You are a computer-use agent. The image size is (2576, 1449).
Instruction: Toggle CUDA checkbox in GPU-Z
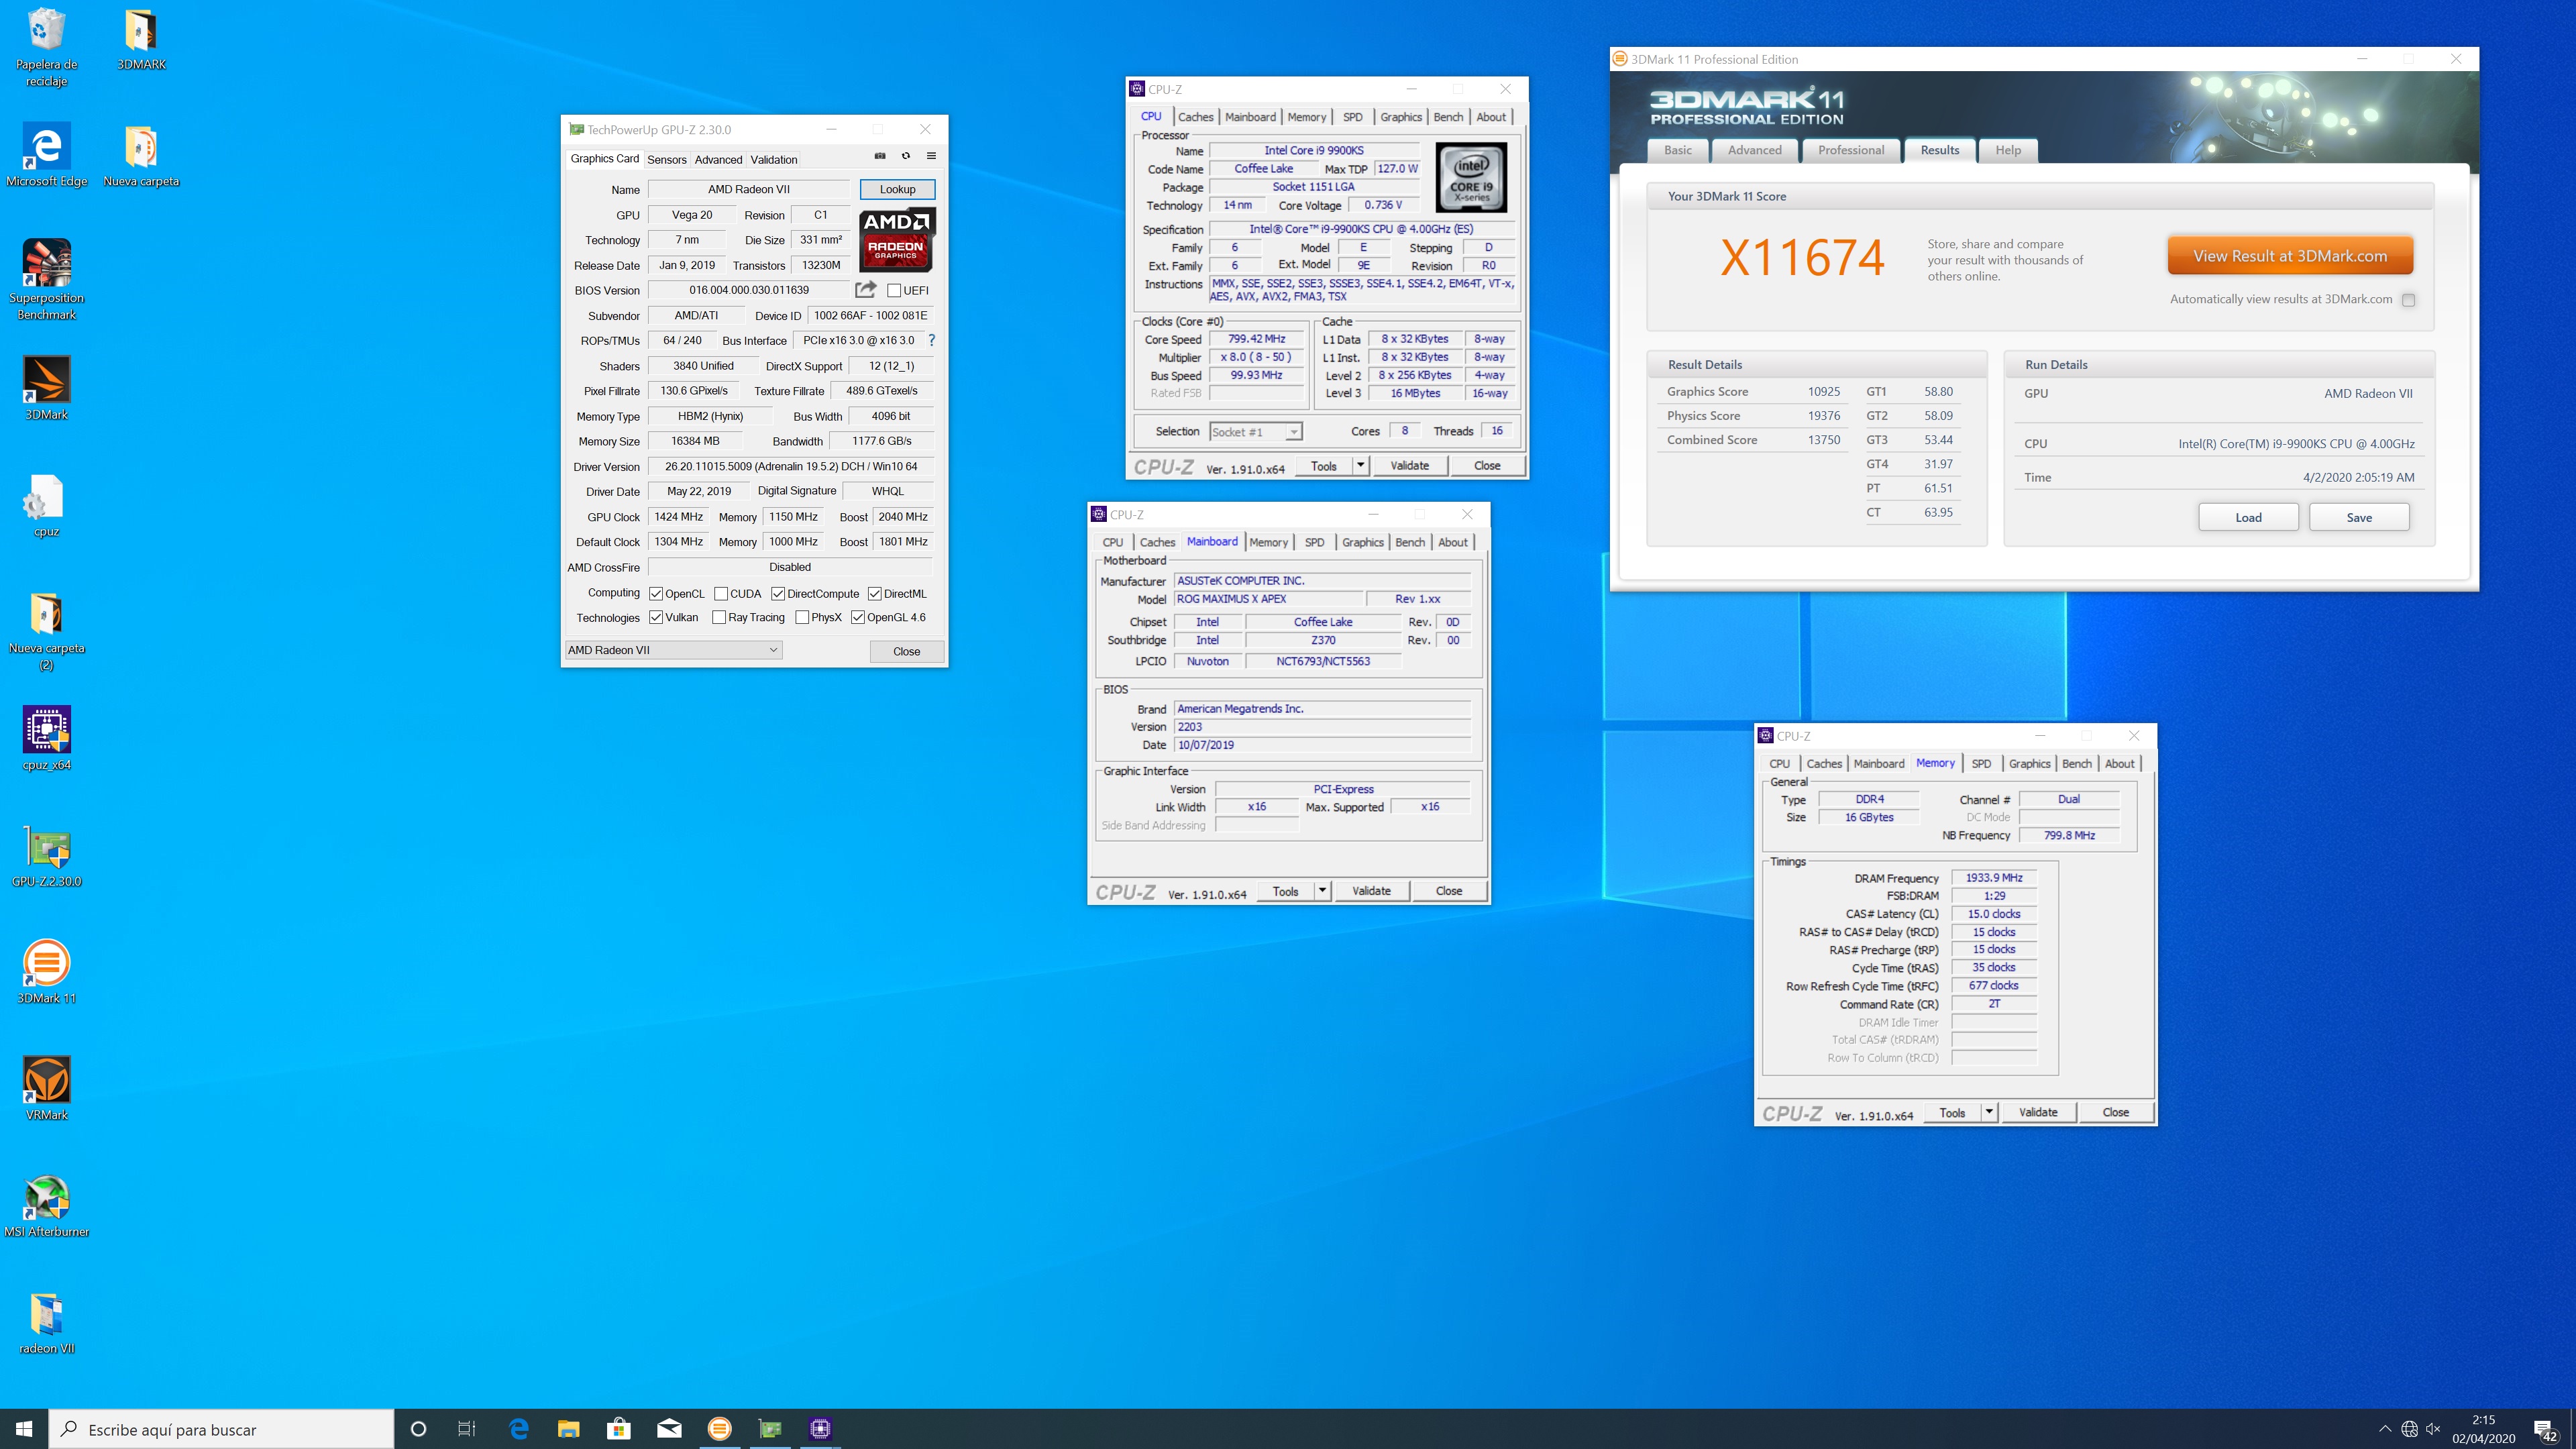point(720,594)
